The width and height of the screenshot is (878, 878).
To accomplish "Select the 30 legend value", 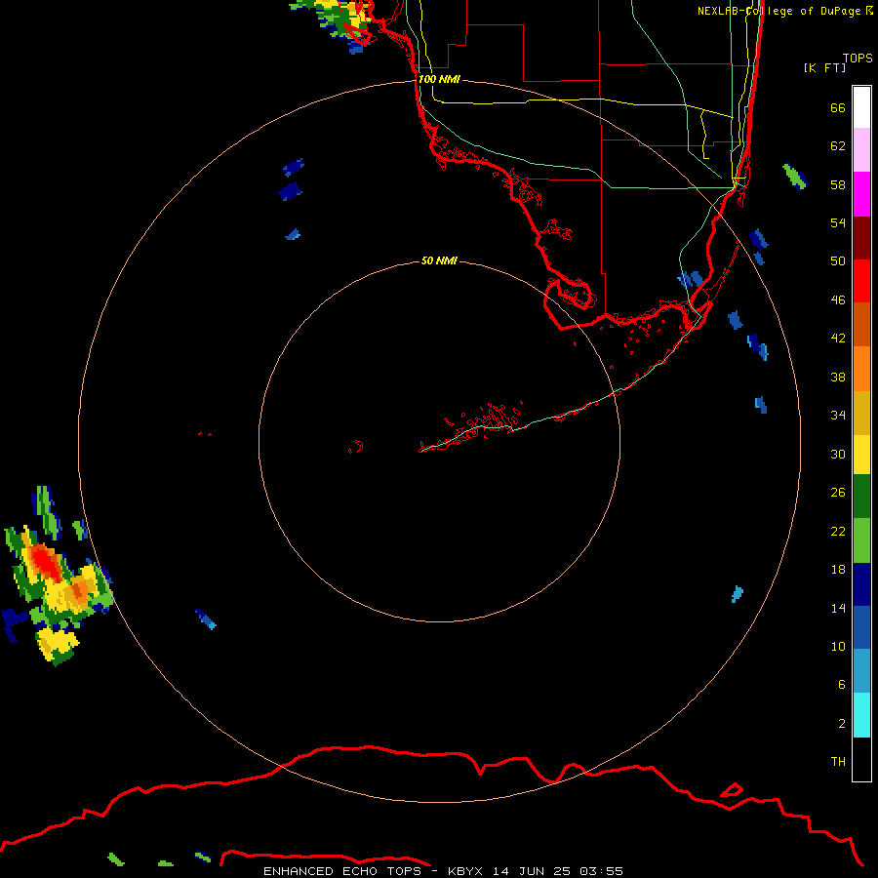I will 838,454.
